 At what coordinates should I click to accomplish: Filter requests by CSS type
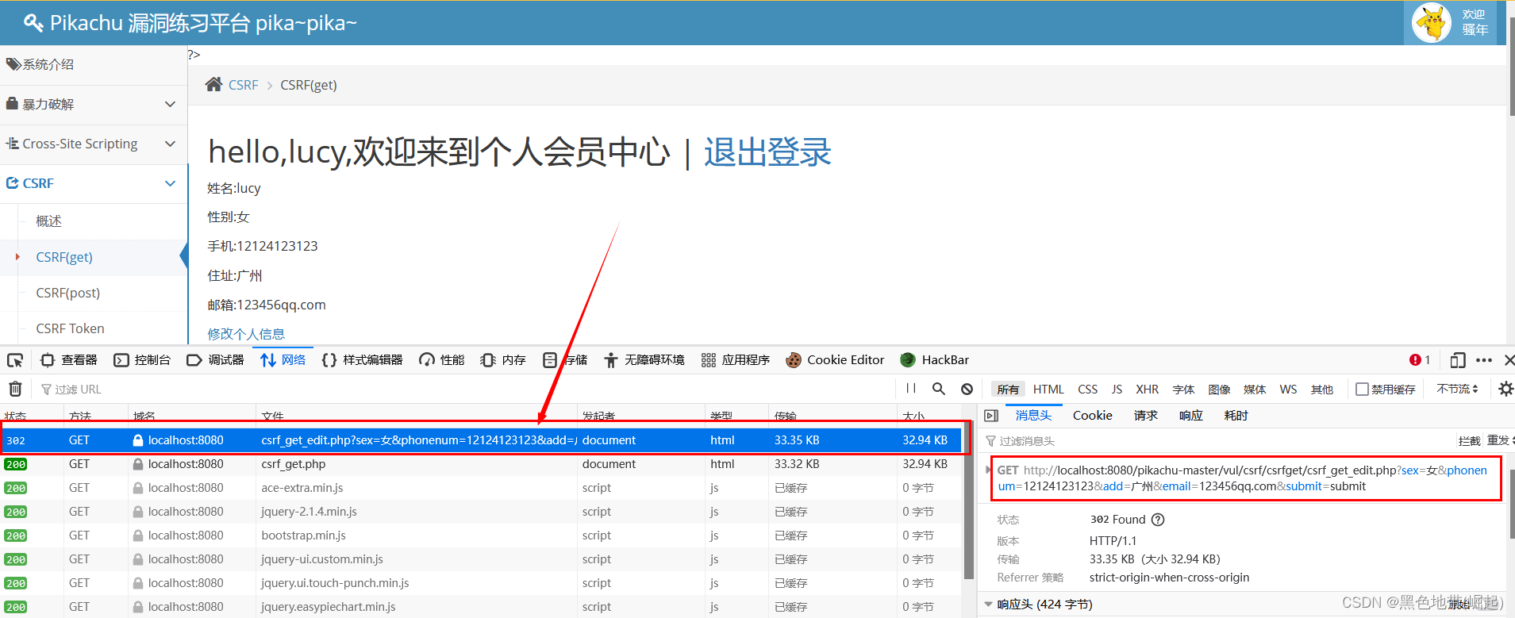[x=1088, y=390]
